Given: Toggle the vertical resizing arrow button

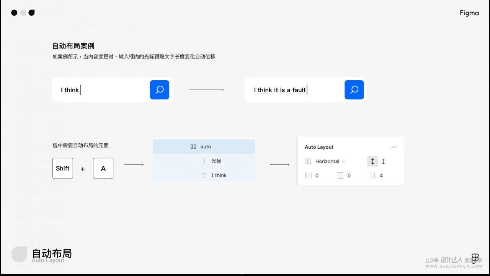Looking at the screenshot, I should click(372, 161).
